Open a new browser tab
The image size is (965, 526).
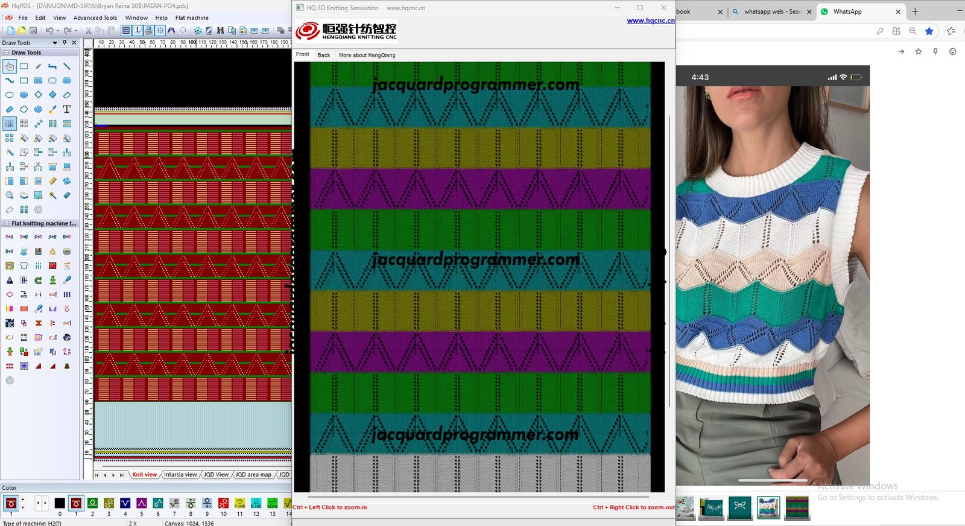[x=915, y=11]
